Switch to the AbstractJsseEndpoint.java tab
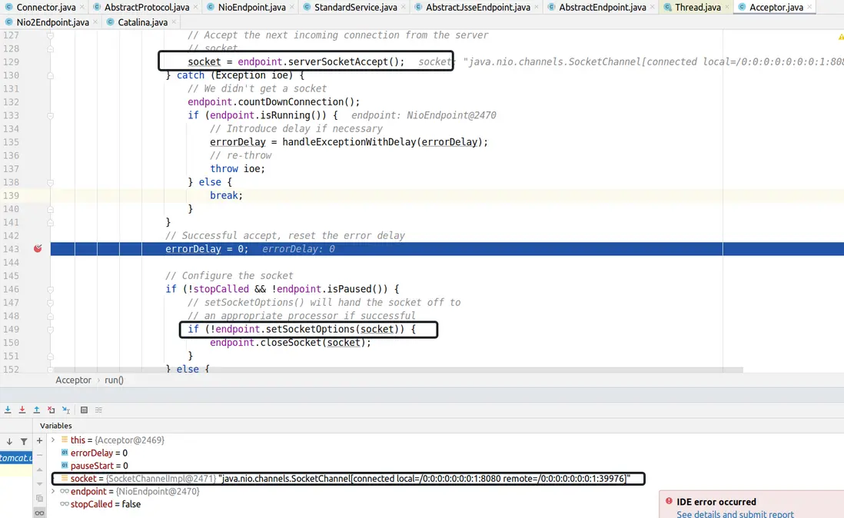The height and width of the screenshot is (518, 844). [477, 7]
